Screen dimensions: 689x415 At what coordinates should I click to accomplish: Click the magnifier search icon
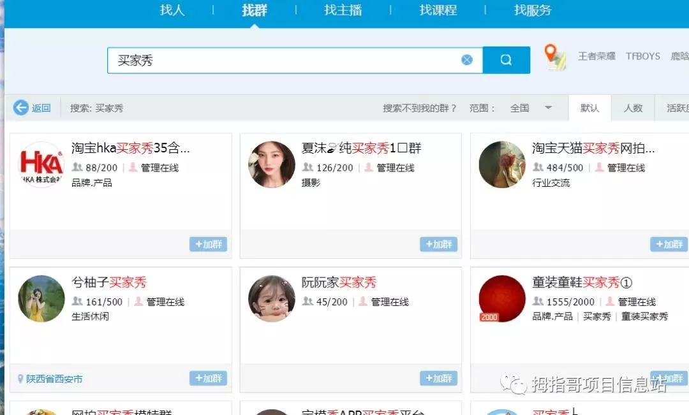506,59
